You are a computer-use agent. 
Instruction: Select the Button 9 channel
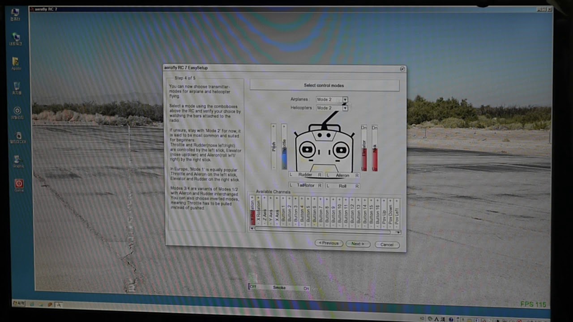pyautogui.click(x=334, y=212)
